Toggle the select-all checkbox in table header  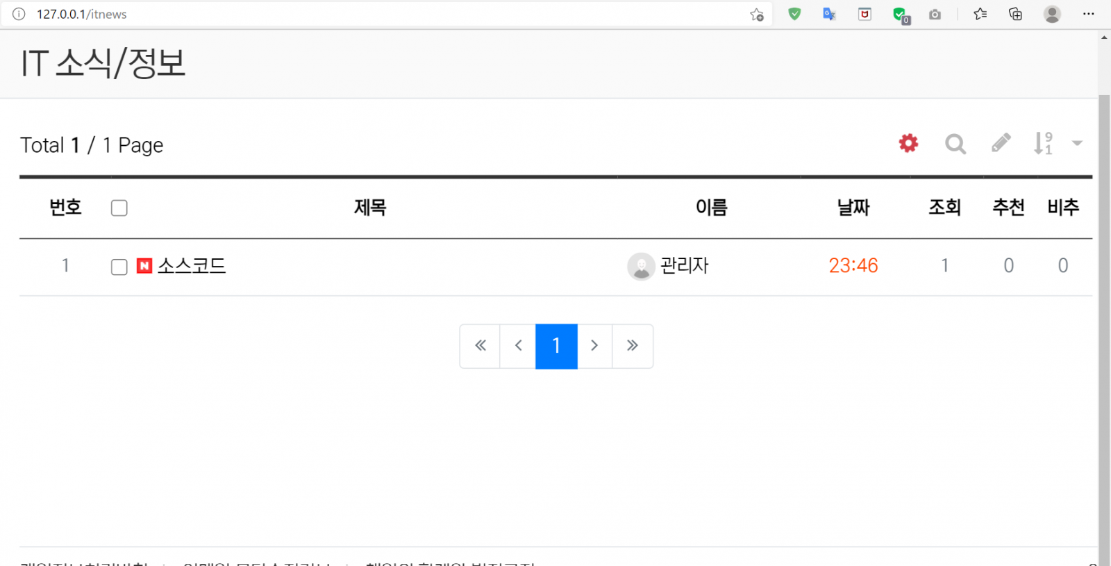(x=119, y=208)
